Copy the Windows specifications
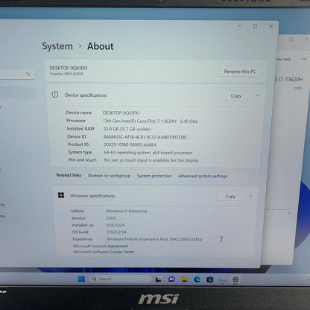 tap(230, 196)
